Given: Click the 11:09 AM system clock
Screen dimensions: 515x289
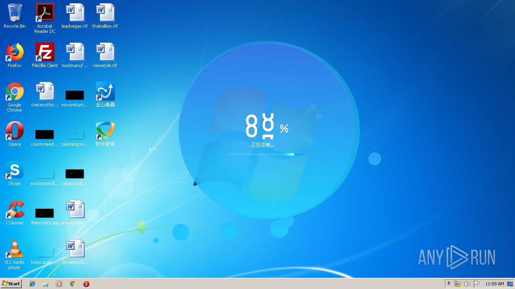Looking at the screenshot, I should point(494,284).
